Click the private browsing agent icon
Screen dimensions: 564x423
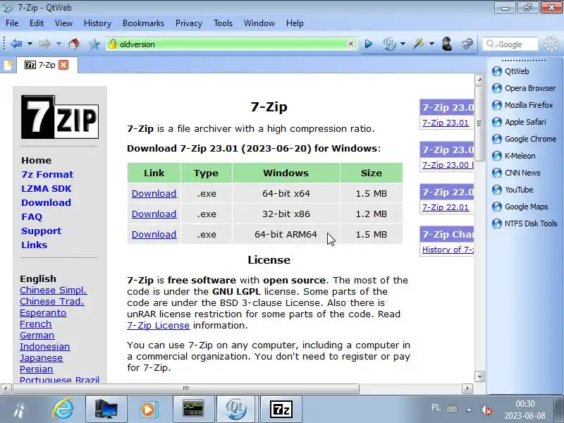pos(447,44)
